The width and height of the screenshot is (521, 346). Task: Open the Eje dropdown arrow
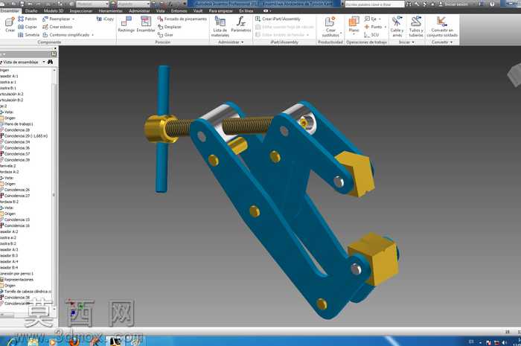click(x=380, y=19)
